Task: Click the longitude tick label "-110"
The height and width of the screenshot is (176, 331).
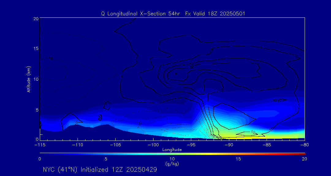Action: (78, 145)
